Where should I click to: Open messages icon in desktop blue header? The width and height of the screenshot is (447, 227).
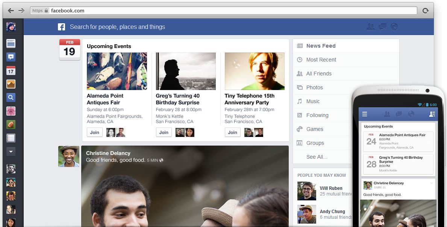coord(382,27)
